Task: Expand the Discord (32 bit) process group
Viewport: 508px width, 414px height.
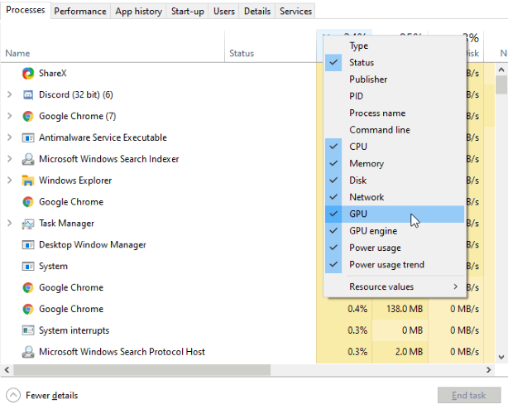Action: pyautogui.click(x=10, y=94)
